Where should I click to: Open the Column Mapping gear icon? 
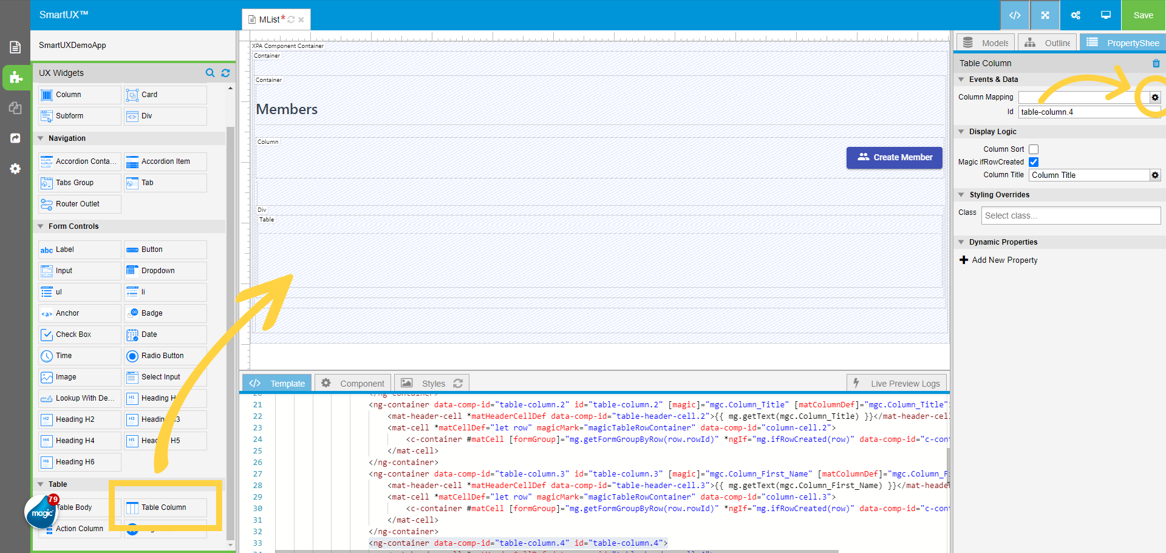(x=1154, y=97)
